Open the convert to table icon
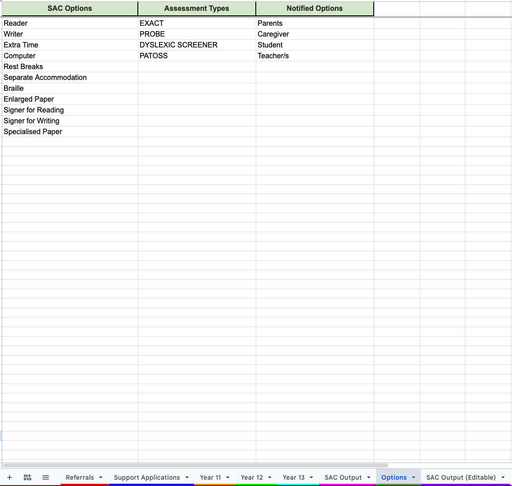 tap(28, 477)
